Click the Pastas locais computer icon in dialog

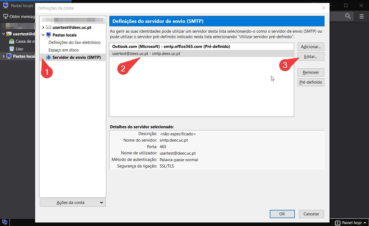pos(49,35)
